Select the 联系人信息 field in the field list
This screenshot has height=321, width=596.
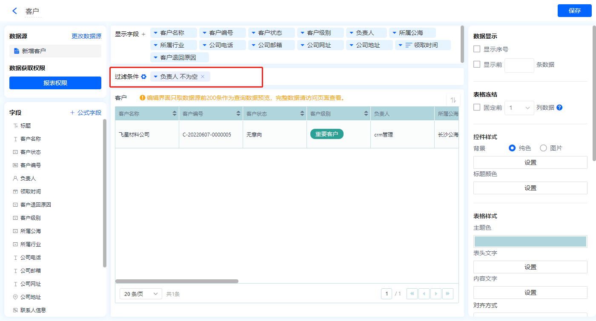tap(33, 310)
